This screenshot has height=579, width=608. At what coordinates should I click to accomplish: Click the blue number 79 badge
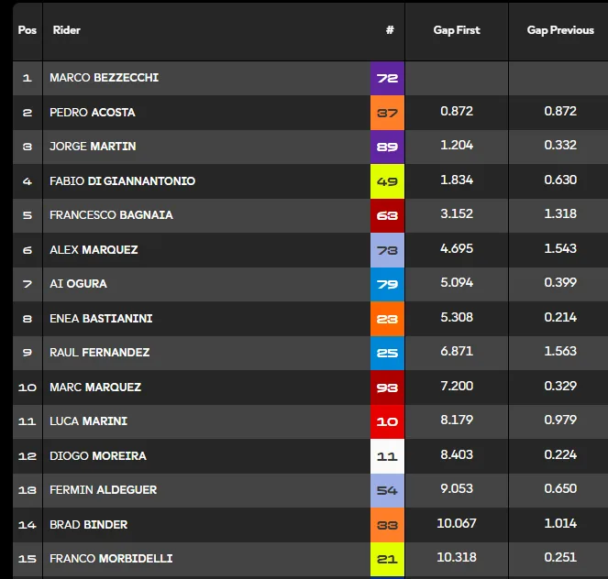point(387,284)
